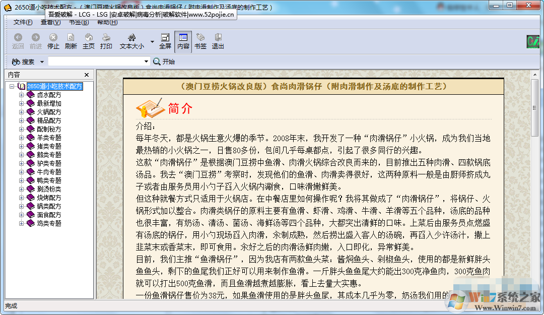Open bookmarks with 书签 toolbar icon
The image size is (544, 315).
pos(200,41)
